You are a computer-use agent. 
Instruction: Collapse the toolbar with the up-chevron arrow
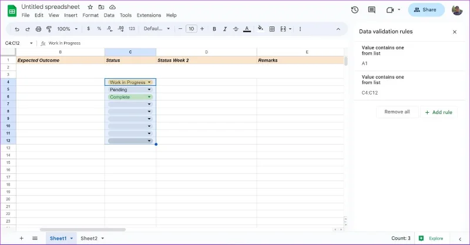click(338, 29)
